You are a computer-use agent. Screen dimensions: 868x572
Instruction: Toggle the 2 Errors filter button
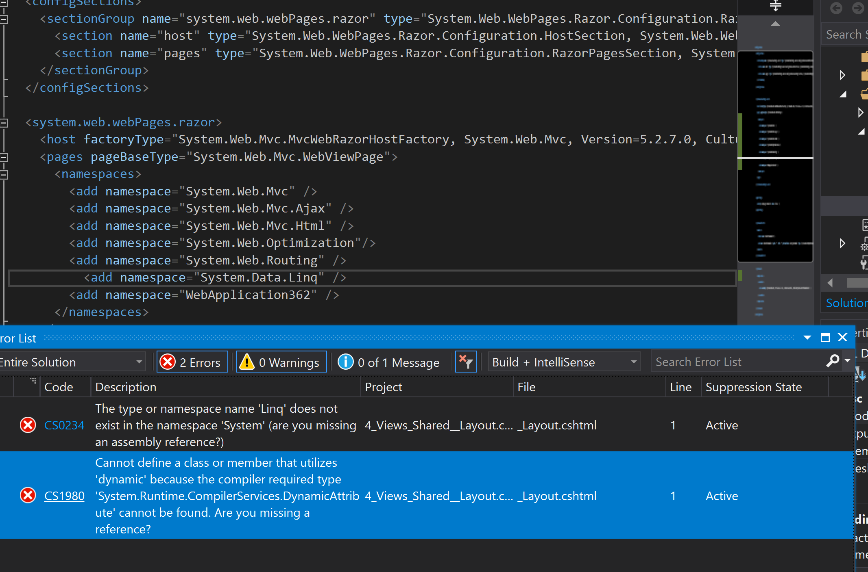192,362
